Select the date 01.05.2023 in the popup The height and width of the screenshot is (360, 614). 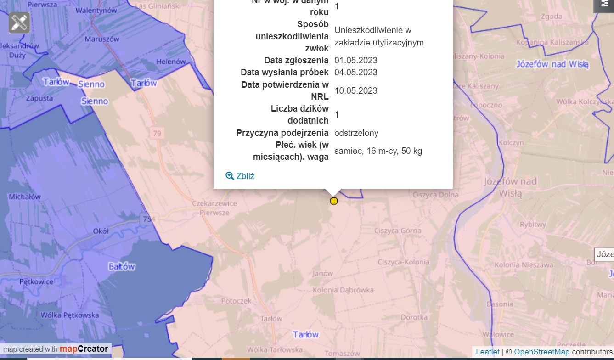coord(356,60)
